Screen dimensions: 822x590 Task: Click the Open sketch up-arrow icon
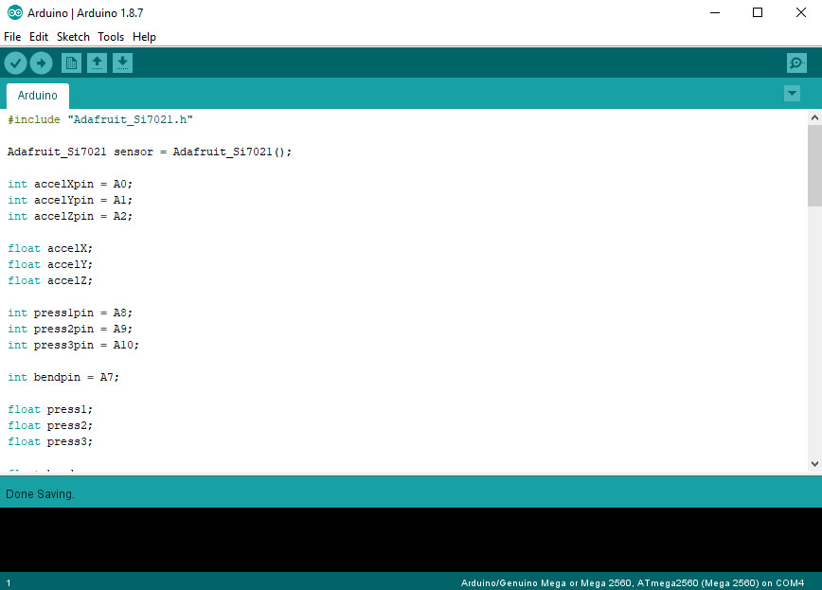pyautogui.click(x=97, y=63)
